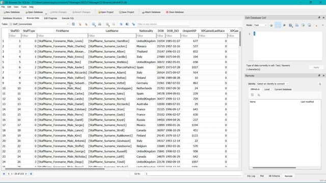The width and height of the screenshot is (326, 183).
Task: Select Current Database tab in Remote panel
Action: point(283,89)
